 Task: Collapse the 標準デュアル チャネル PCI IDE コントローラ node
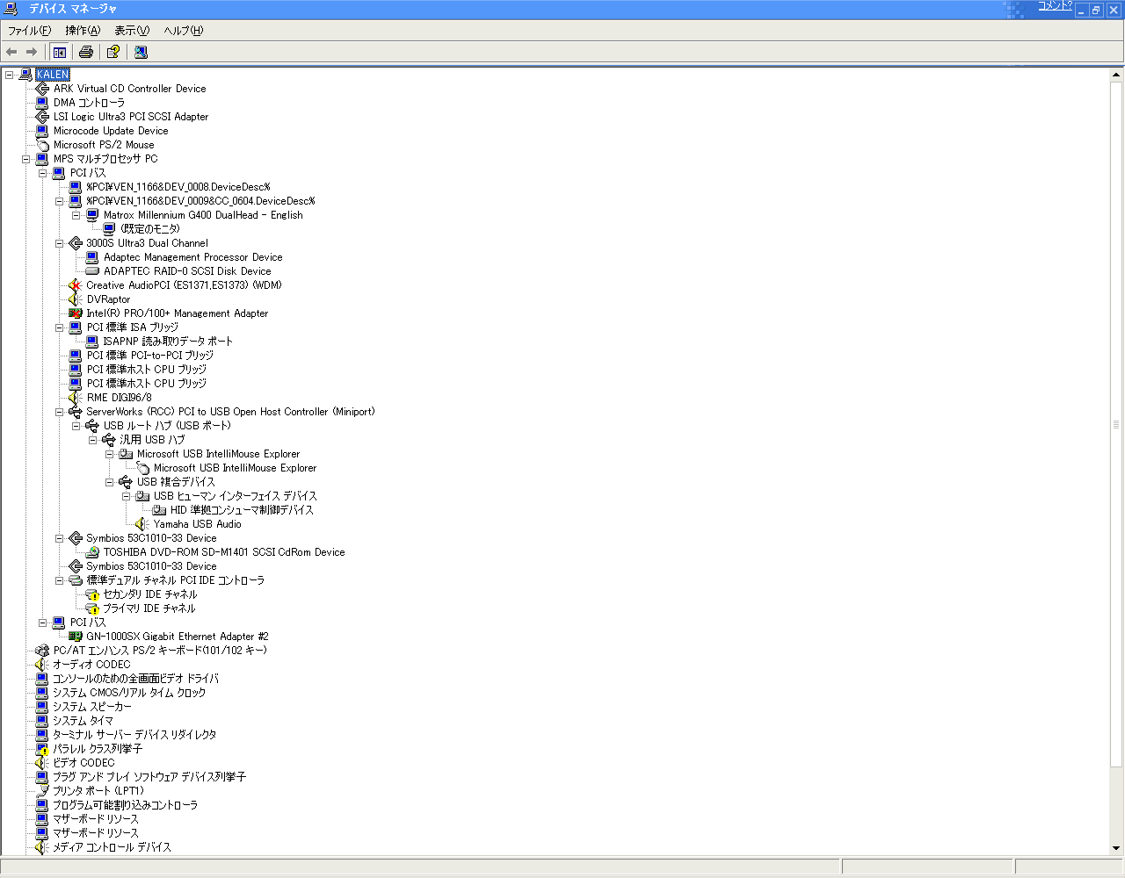(60, 580)
